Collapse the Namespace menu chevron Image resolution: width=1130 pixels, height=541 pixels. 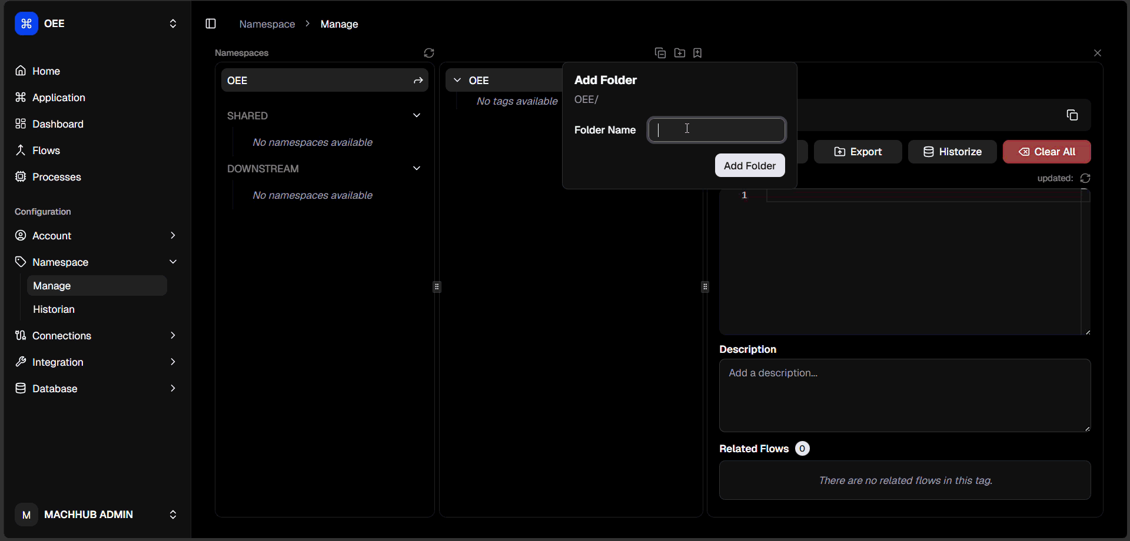click(173, 262)
